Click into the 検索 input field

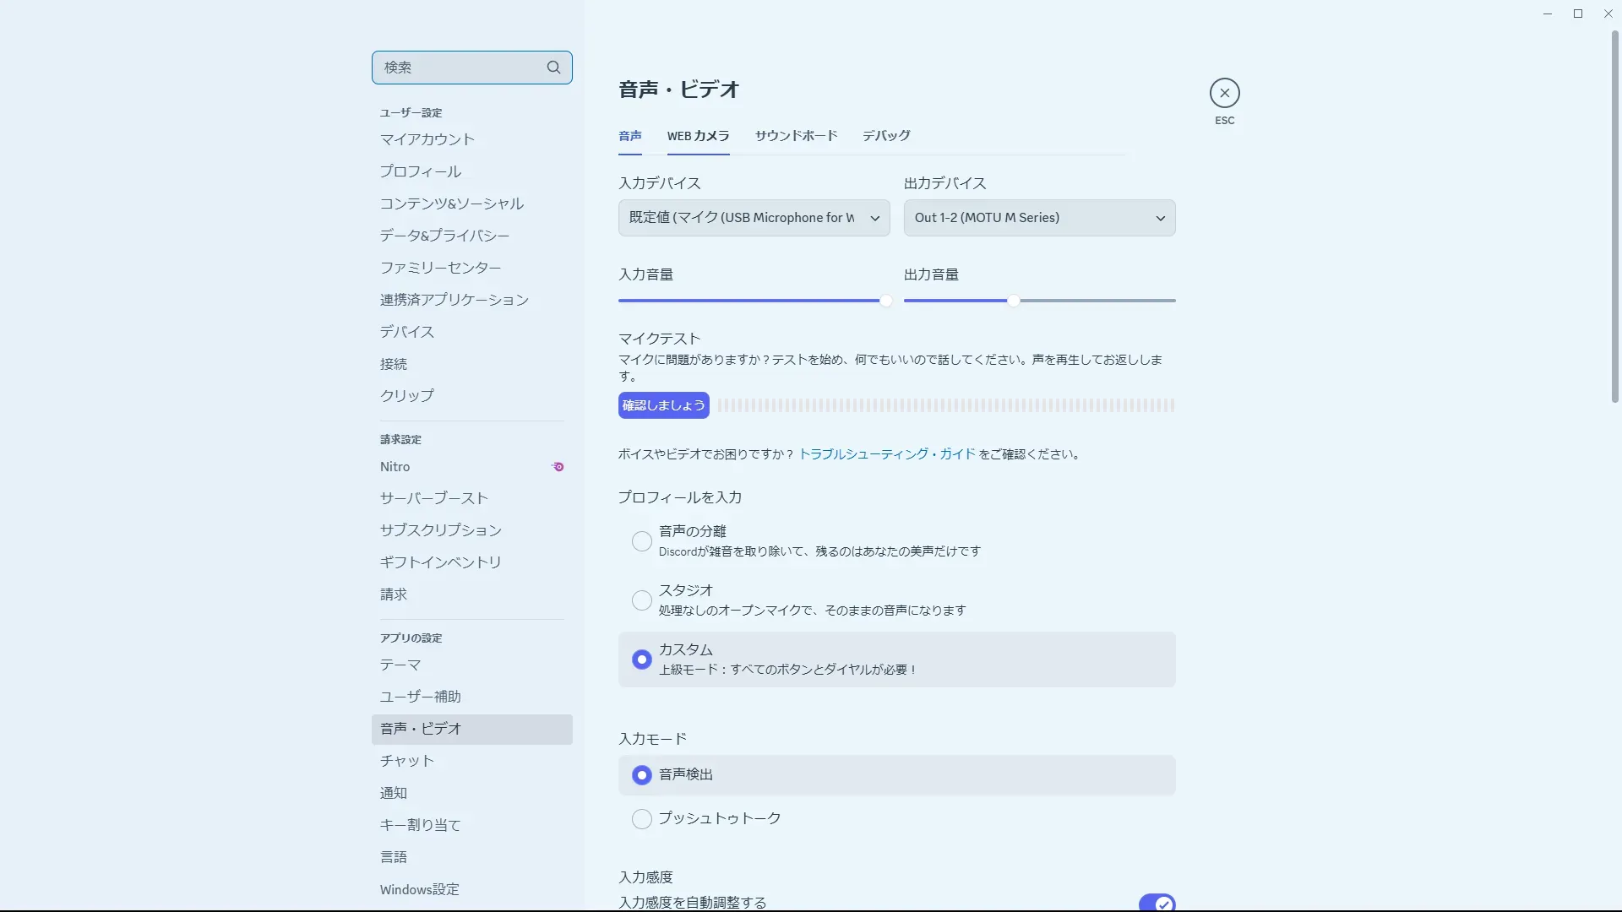click(456, 68)
